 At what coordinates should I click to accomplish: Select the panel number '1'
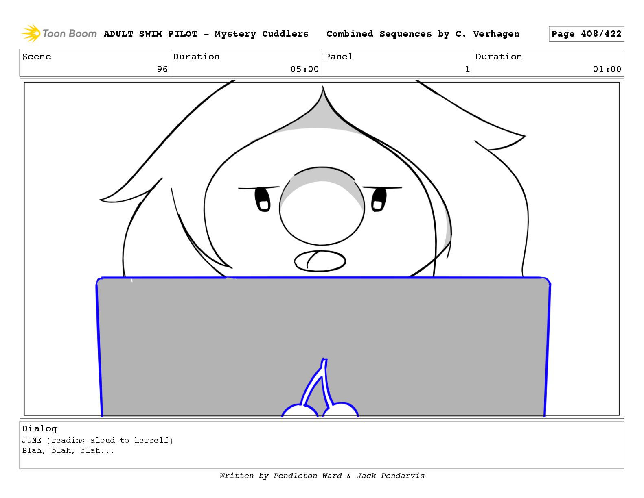pos(468,69)
